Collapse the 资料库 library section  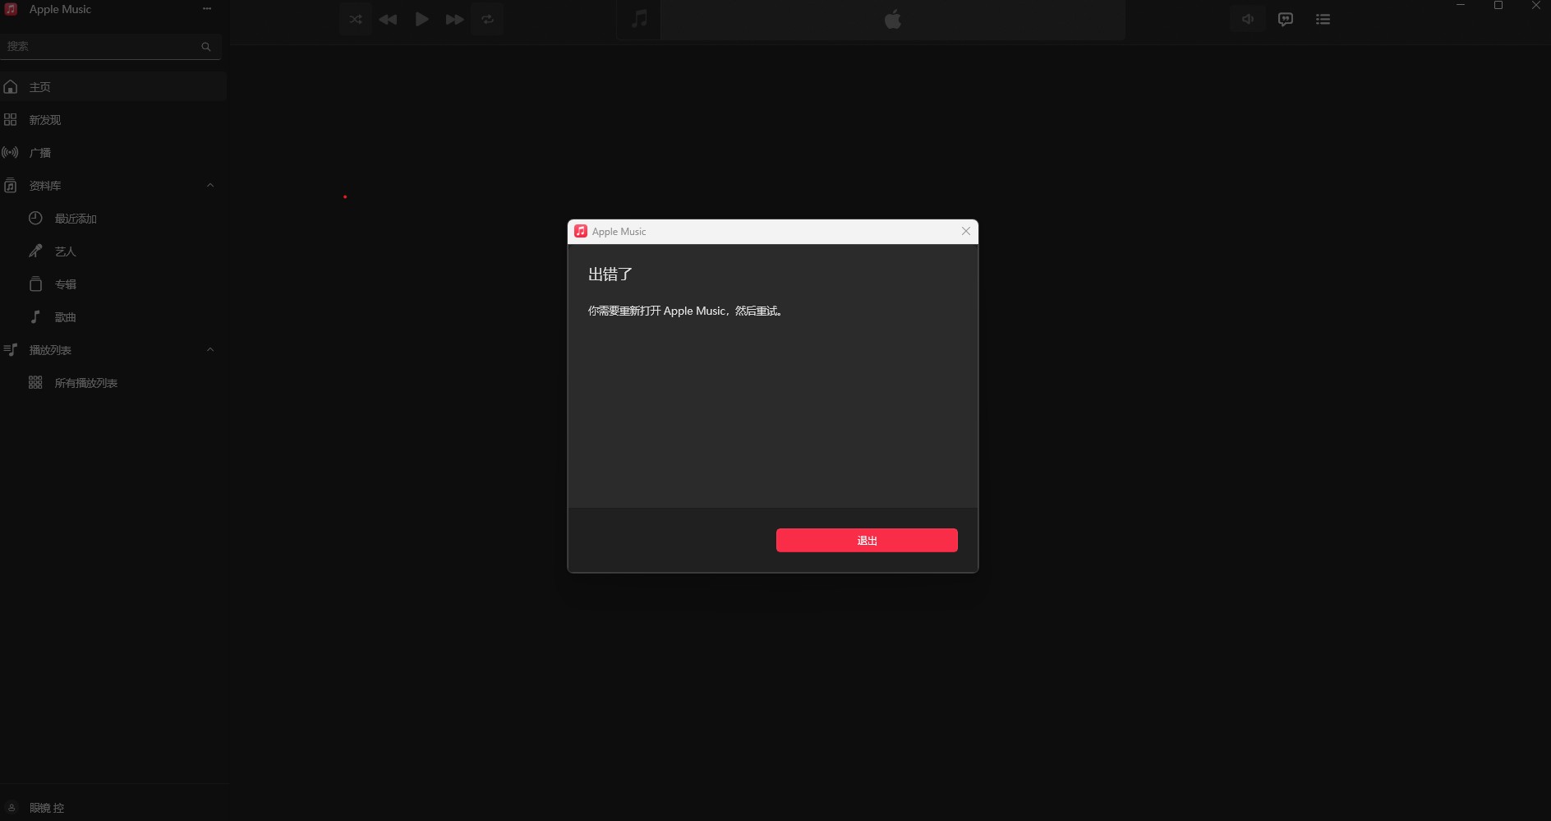210,185
